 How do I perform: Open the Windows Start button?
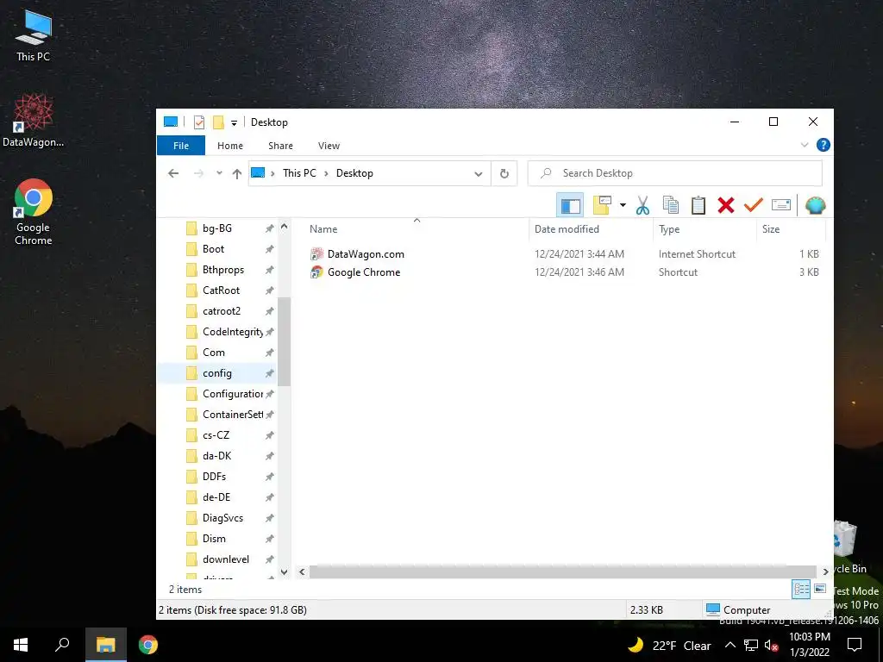[21, 645]
